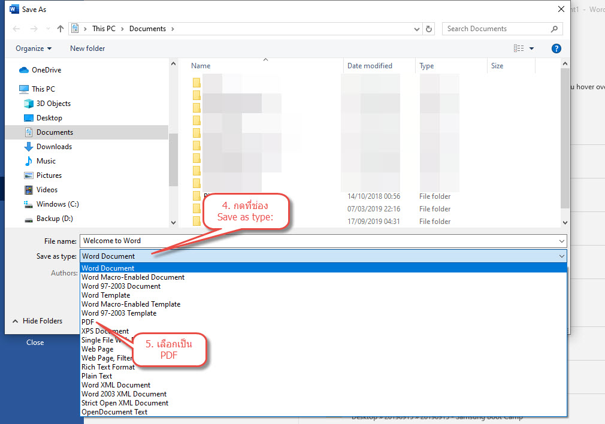This screenshot has width=605, height=424.
Task: Click the search magnifier icon
Action: point(555,29)
